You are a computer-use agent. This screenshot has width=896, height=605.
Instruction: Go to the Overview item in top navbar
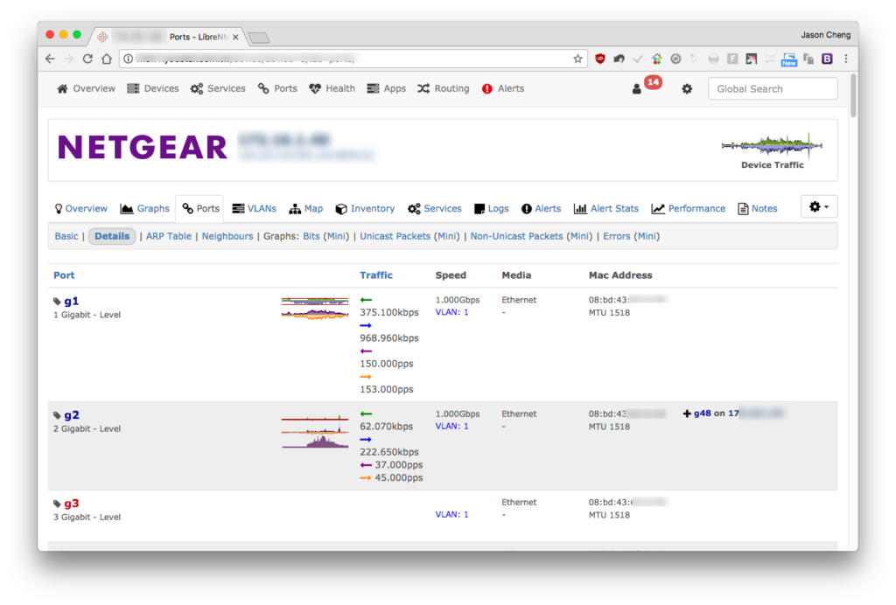coord(87,88)
